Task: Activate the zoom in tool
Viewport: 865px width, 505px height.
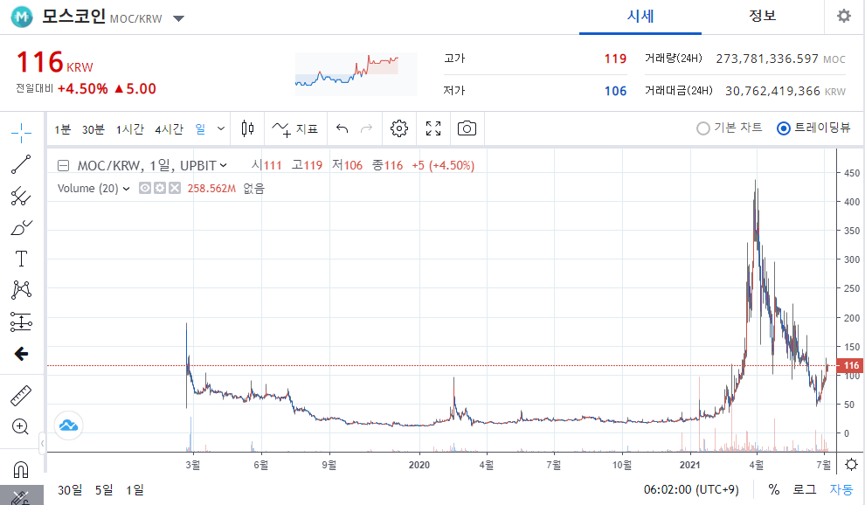Action: 20,426
